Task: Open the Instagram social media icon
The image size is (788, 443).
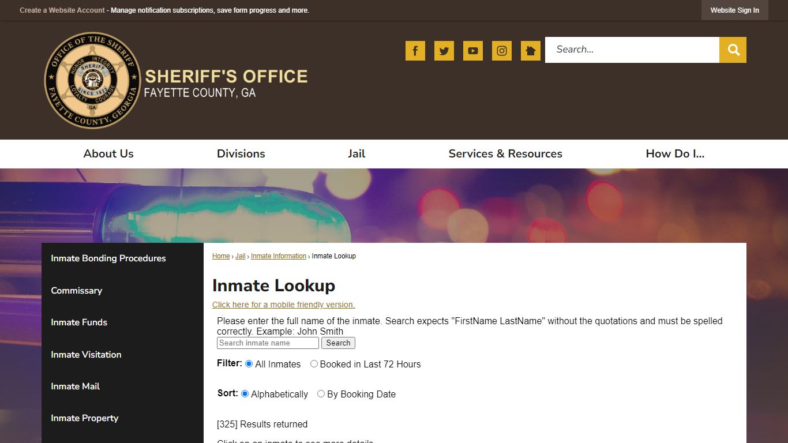Action: click(501, 51)
